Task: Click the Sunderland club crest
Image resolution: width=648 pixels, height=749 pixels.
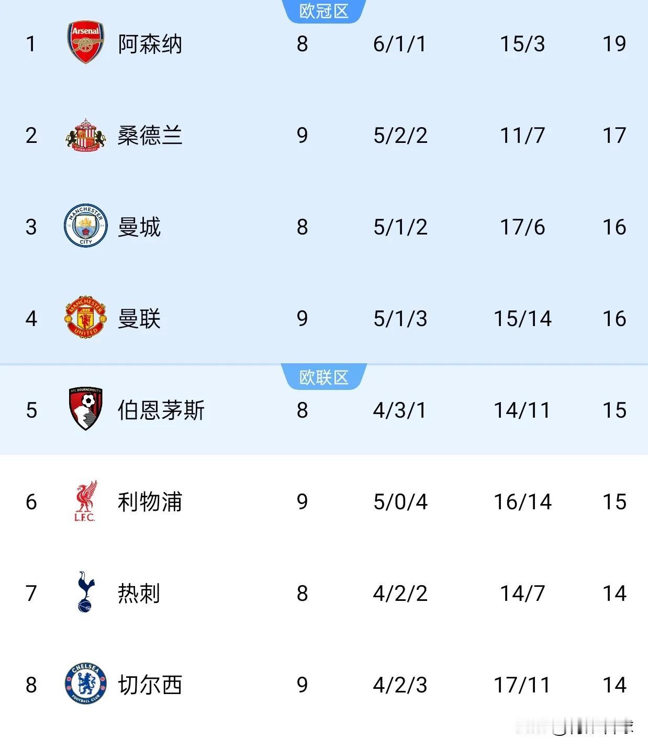Action: 86,135
